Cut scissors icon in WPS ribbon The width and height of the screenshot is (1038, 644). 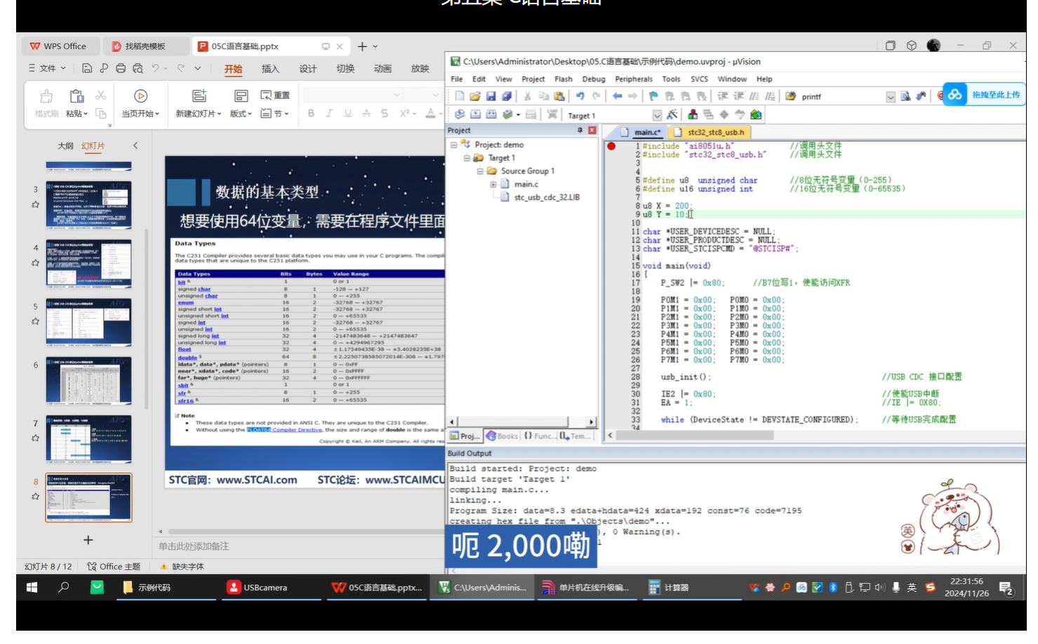click(x=101, y=95)
